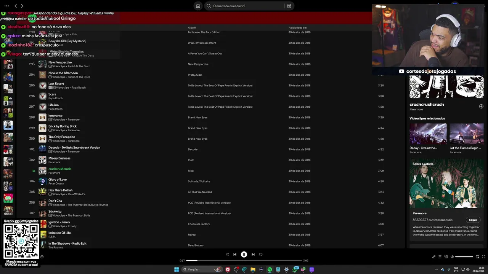Sort the track list by the Álbum column header
The image size is (488, 274).
click(192, 27)
